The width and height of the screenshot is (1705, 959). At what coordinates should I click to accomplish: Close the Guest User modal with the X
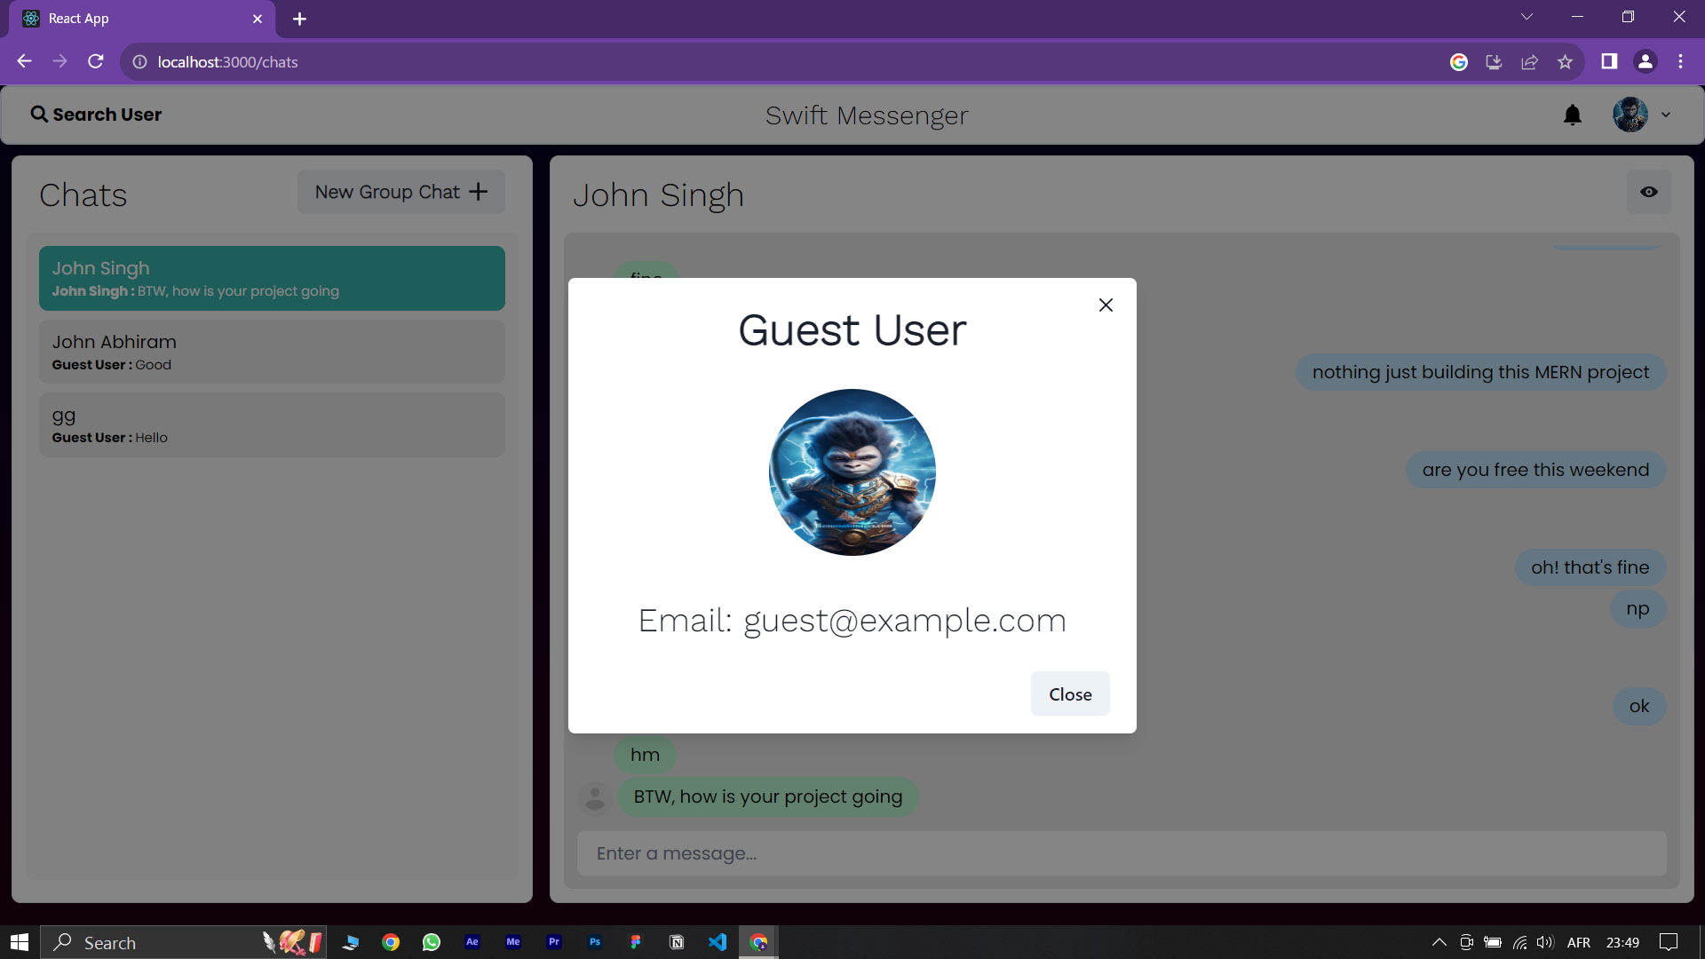pos(1106,305)
